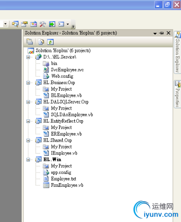Select My Project under HL.Shared.Osp
Viewport: 181px width, 222px height.
[61, 147]
